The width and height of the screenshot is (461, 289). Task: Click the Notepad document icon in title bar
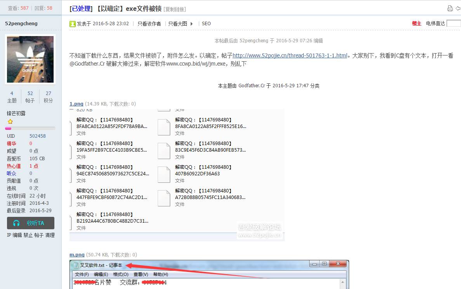[x=76, y=265]
